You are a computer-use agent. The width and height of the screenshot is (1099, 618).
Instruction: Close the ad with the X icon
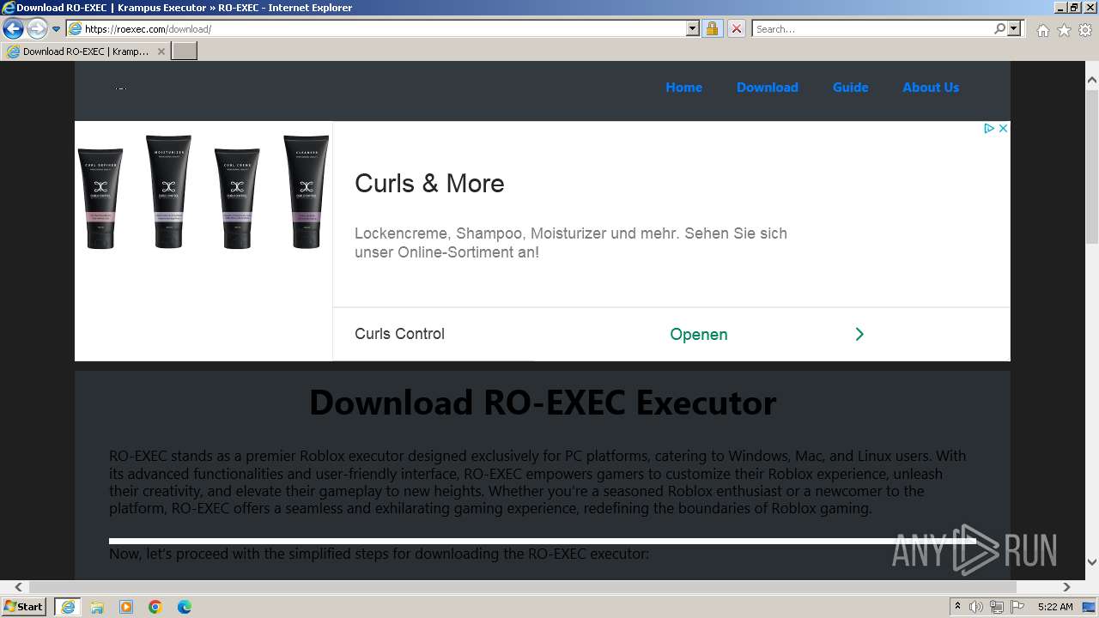tap(1002, 128)
